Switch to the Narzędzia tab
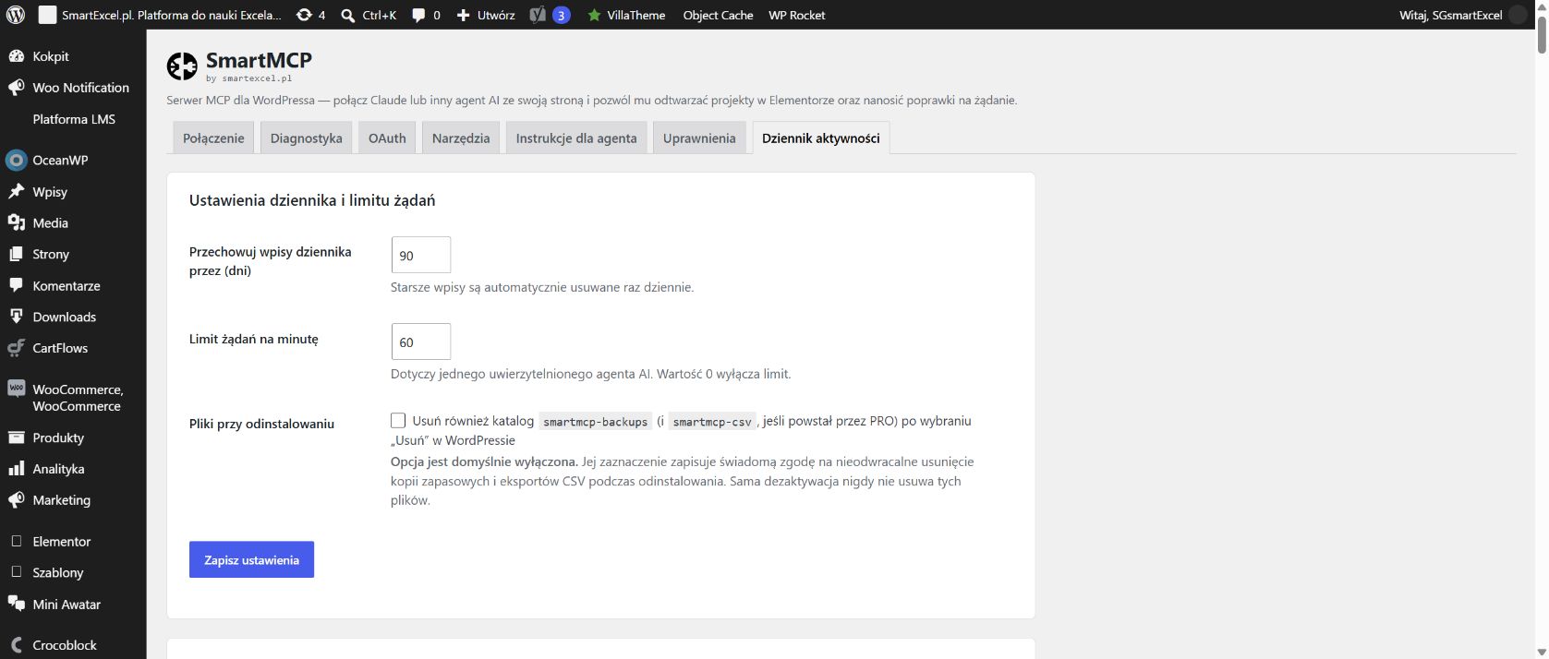Screen dimensions: 1549x659 [461, 138]
